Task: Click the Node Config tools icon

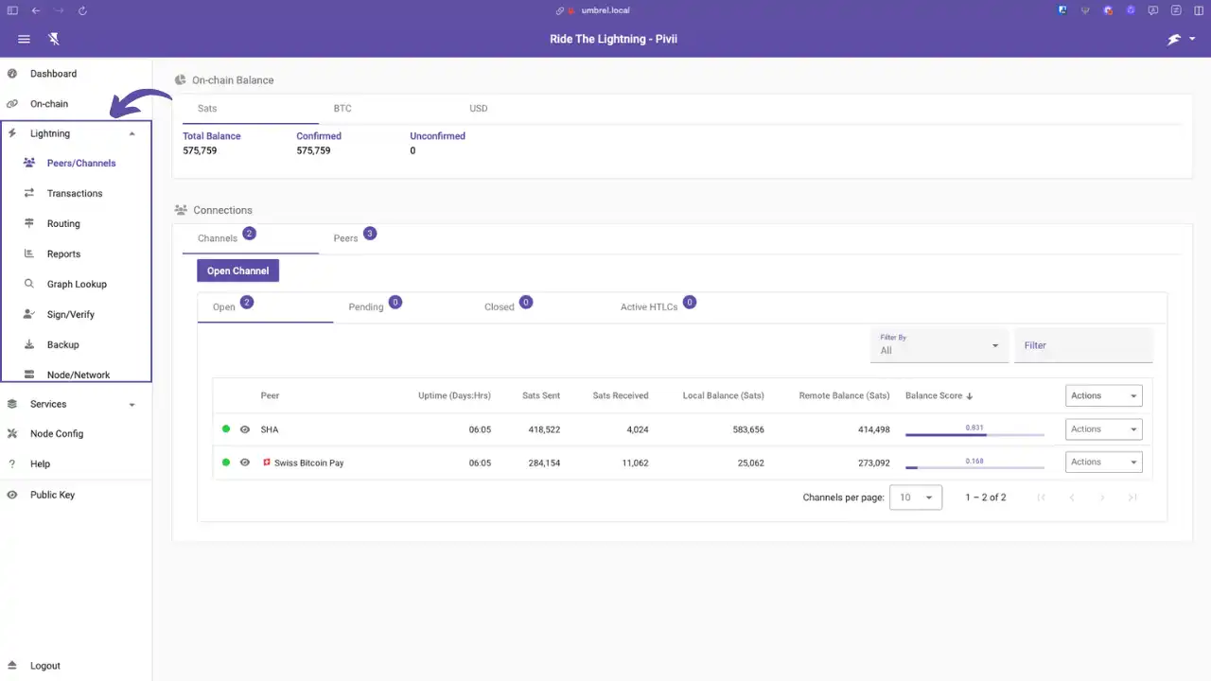Action: click(x=12, y=433)
